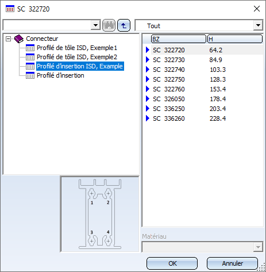Confirm with the OK button
The image size is (266, 272).
tap(172, 263)
